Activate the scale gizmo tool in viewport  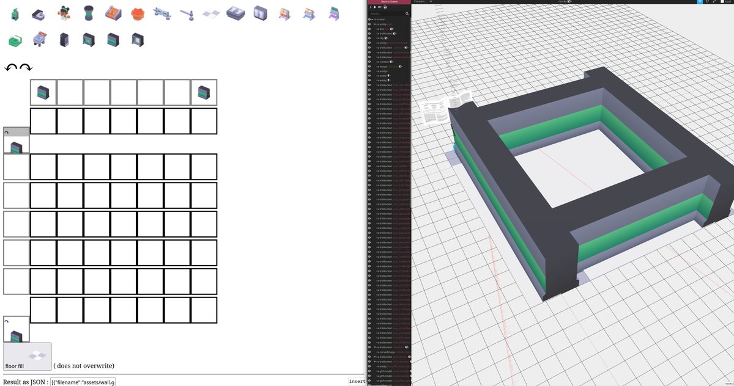[714, 2]
